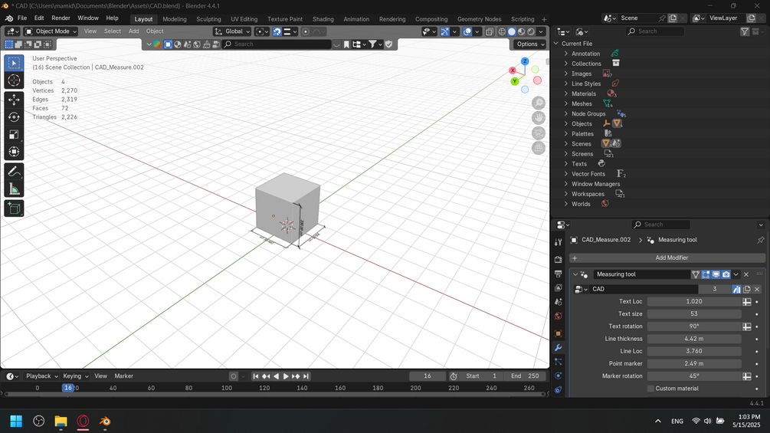770x433 pixels.
Task: Switch to the Modeling workspace tab
Action: click(175, 19)
